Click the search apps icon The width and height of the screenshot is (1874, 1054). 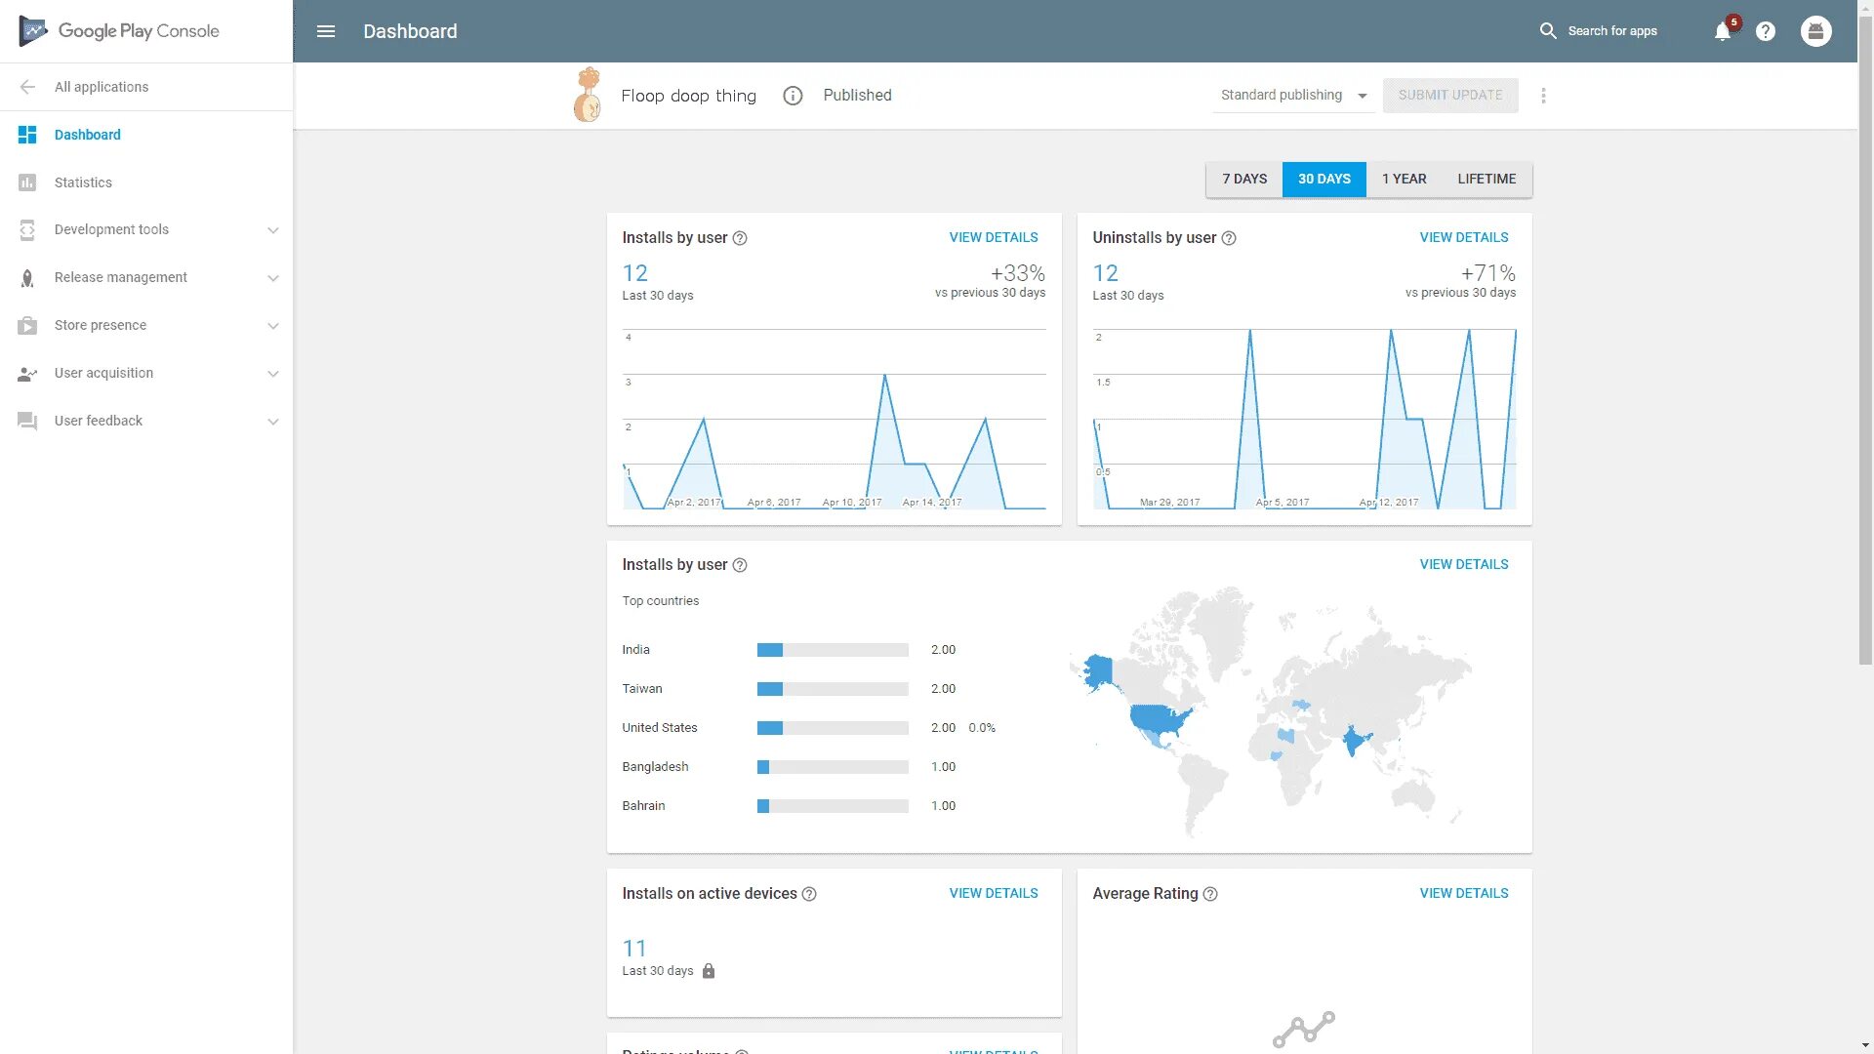pyautogui.click(x=1547, y=31)
